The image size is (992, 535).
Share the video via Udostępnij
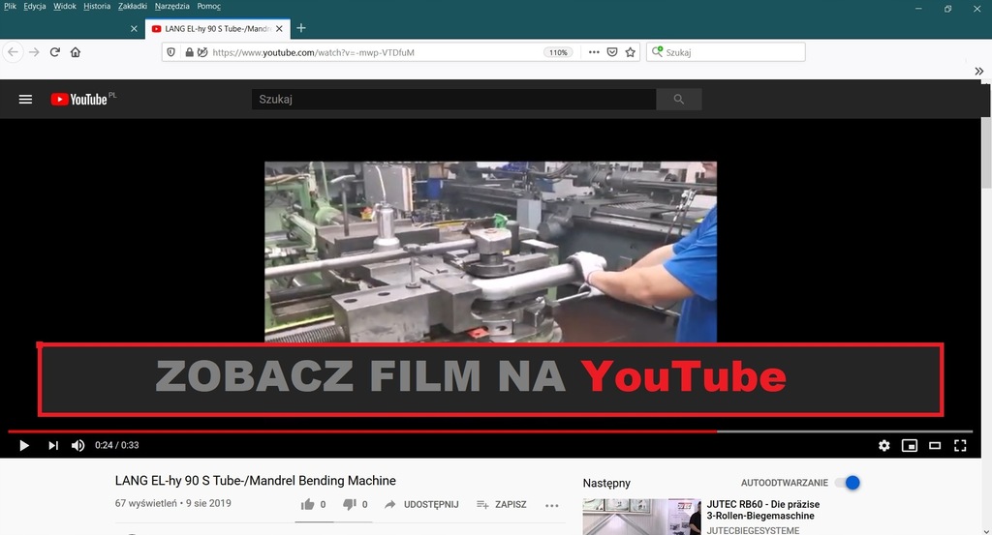421,504
